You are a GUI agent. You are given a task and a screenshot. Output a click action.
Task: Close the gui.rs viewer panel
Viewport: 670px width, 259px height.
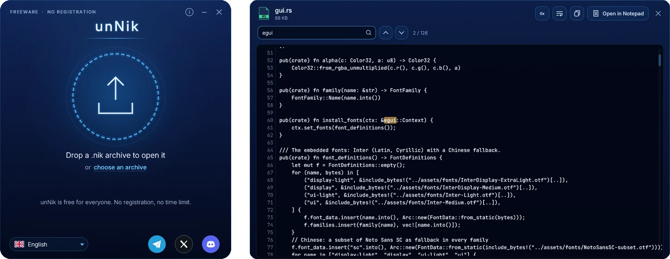pyautogui.click(x=658, y=13)
